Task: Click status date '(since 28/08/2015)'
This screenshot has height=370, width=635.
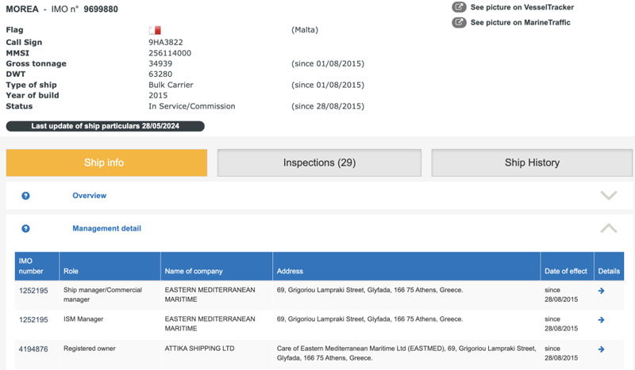Action: click(x=328, y=106)
